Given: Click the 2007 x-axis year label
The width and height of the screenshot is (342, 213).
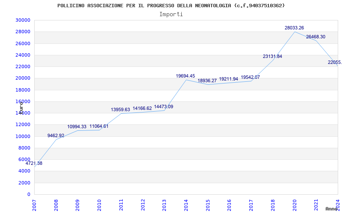Looking at the screenshot, I should 34,205.
